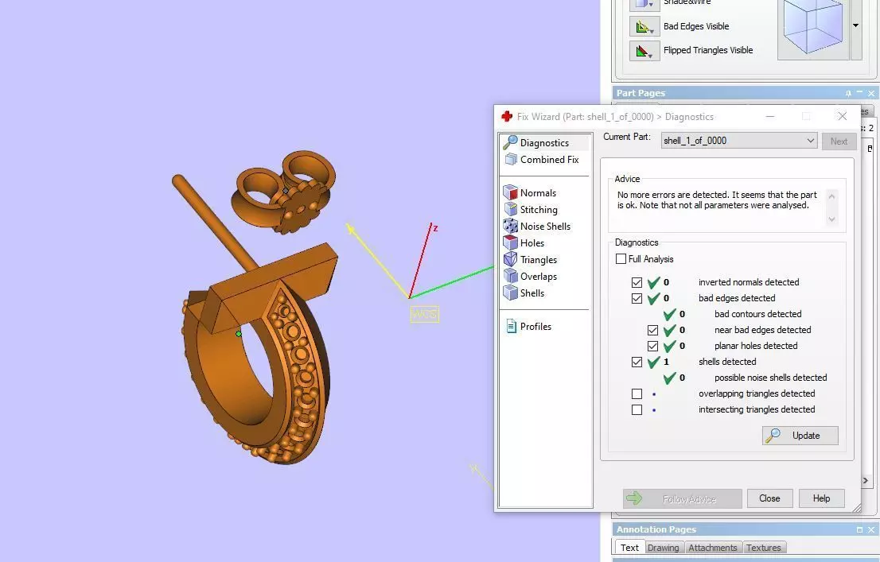Click the Close button in Fix Wizard

point(769,498)
